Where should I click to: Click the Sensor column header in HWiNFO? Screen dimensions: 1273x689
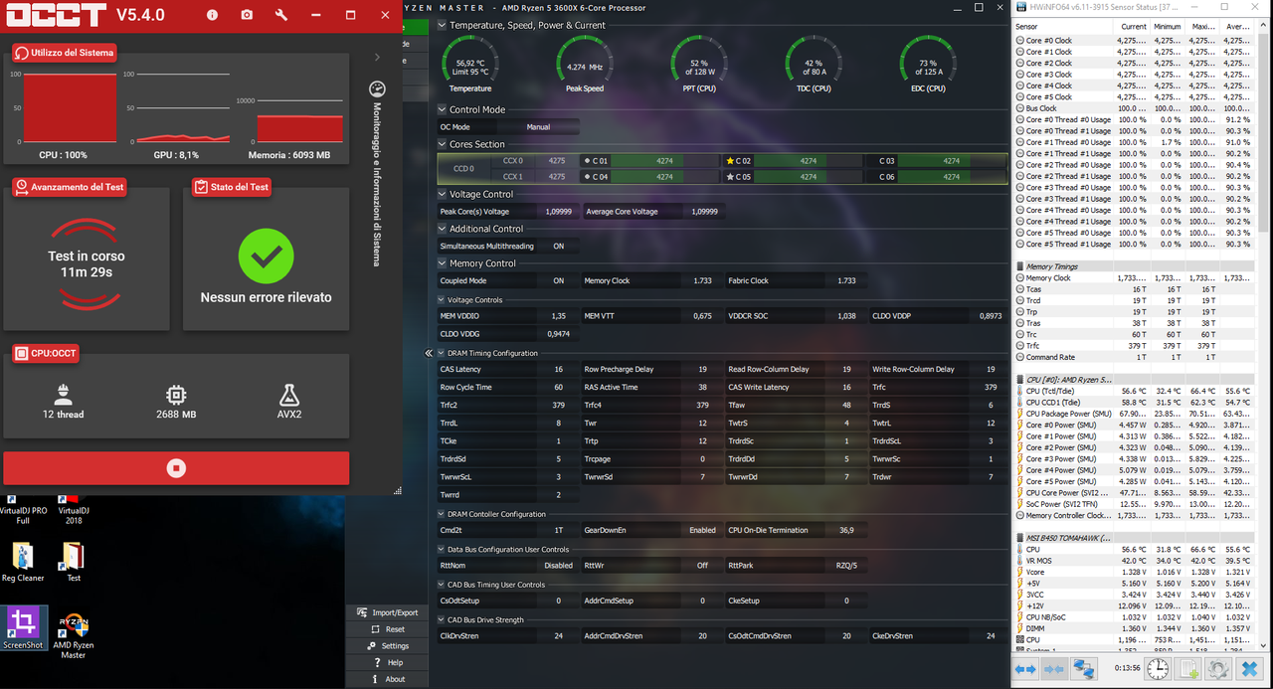coord(1063,27)
